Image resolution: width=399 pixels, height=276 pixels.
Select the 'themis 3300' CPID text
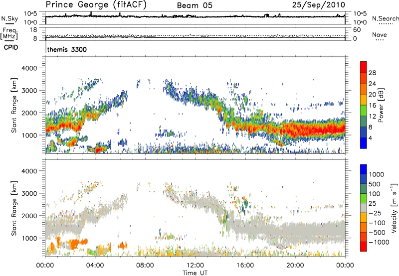click(x=67, y=49)
